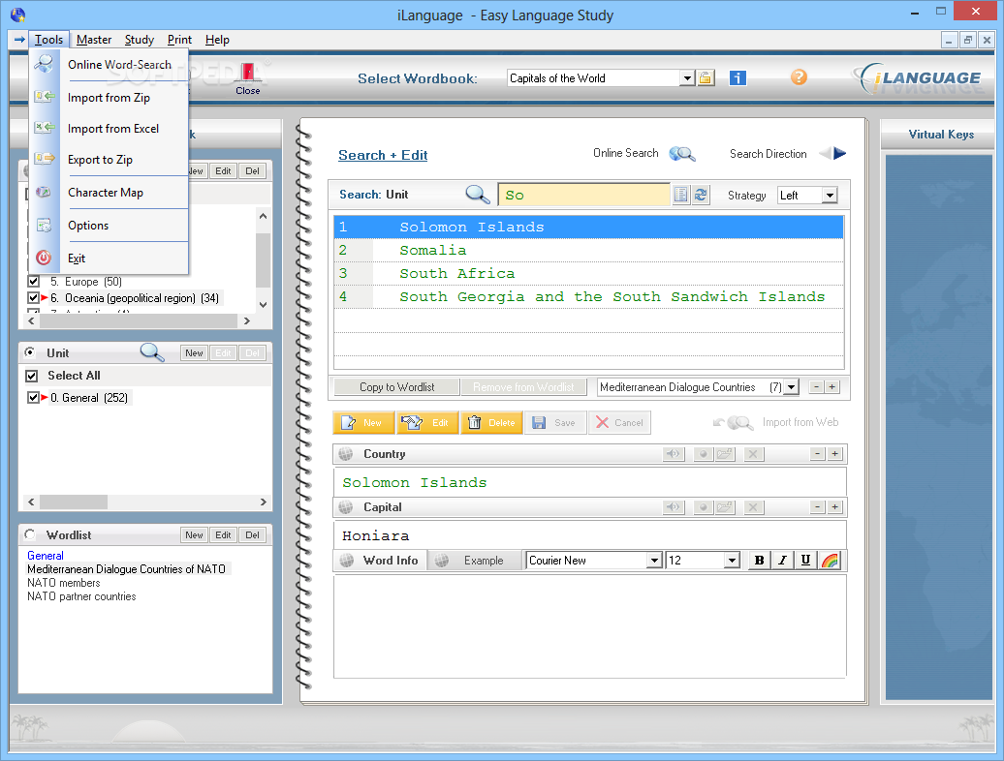The height and width of the screenshot is (761, 1004).
Task: Click the yellow Delete entry button
Action: point(491,423)
